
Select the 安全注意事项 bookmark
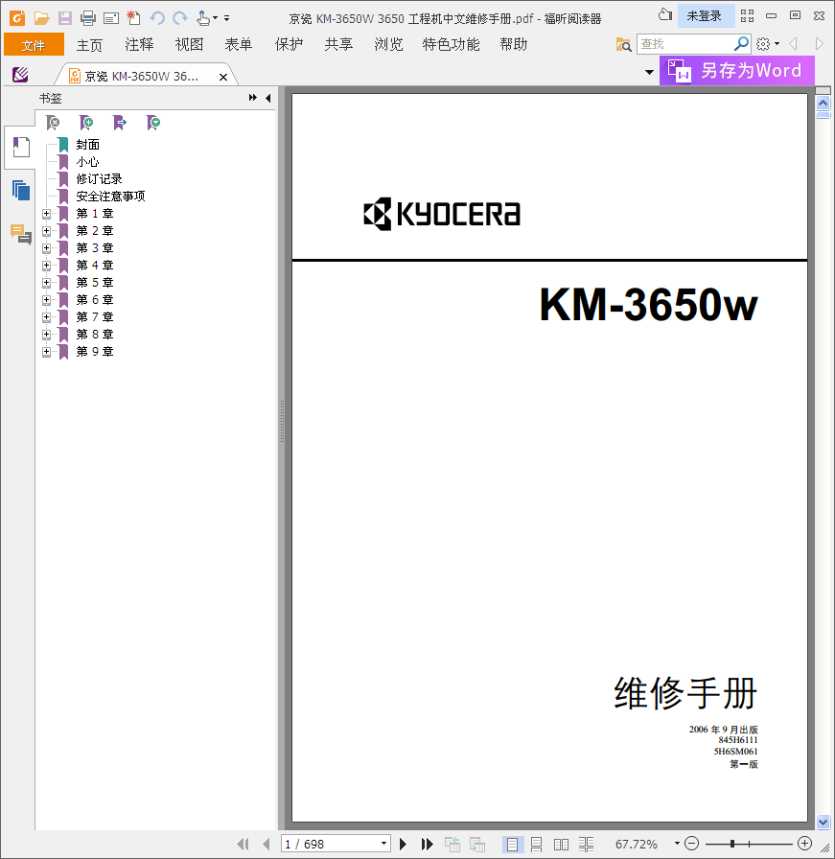click(110, 197)
